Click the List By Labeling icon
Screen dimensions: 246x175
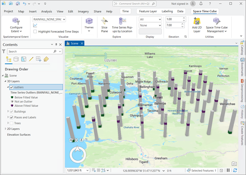(46, 59)
